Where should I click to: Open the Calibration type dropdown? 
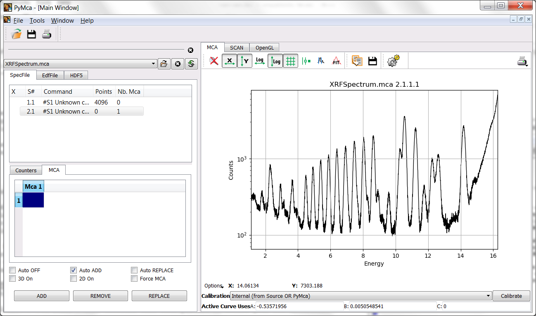coord(489,296)
